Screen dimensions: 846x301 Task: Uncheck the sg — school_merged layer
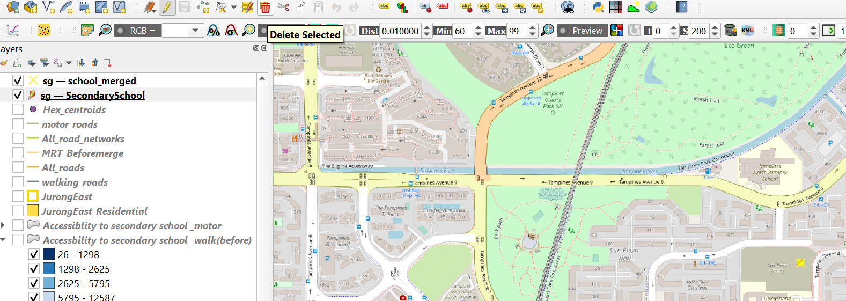pos(18,80)
